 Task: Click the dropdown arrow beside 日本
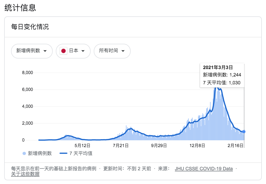coord(83,51)
